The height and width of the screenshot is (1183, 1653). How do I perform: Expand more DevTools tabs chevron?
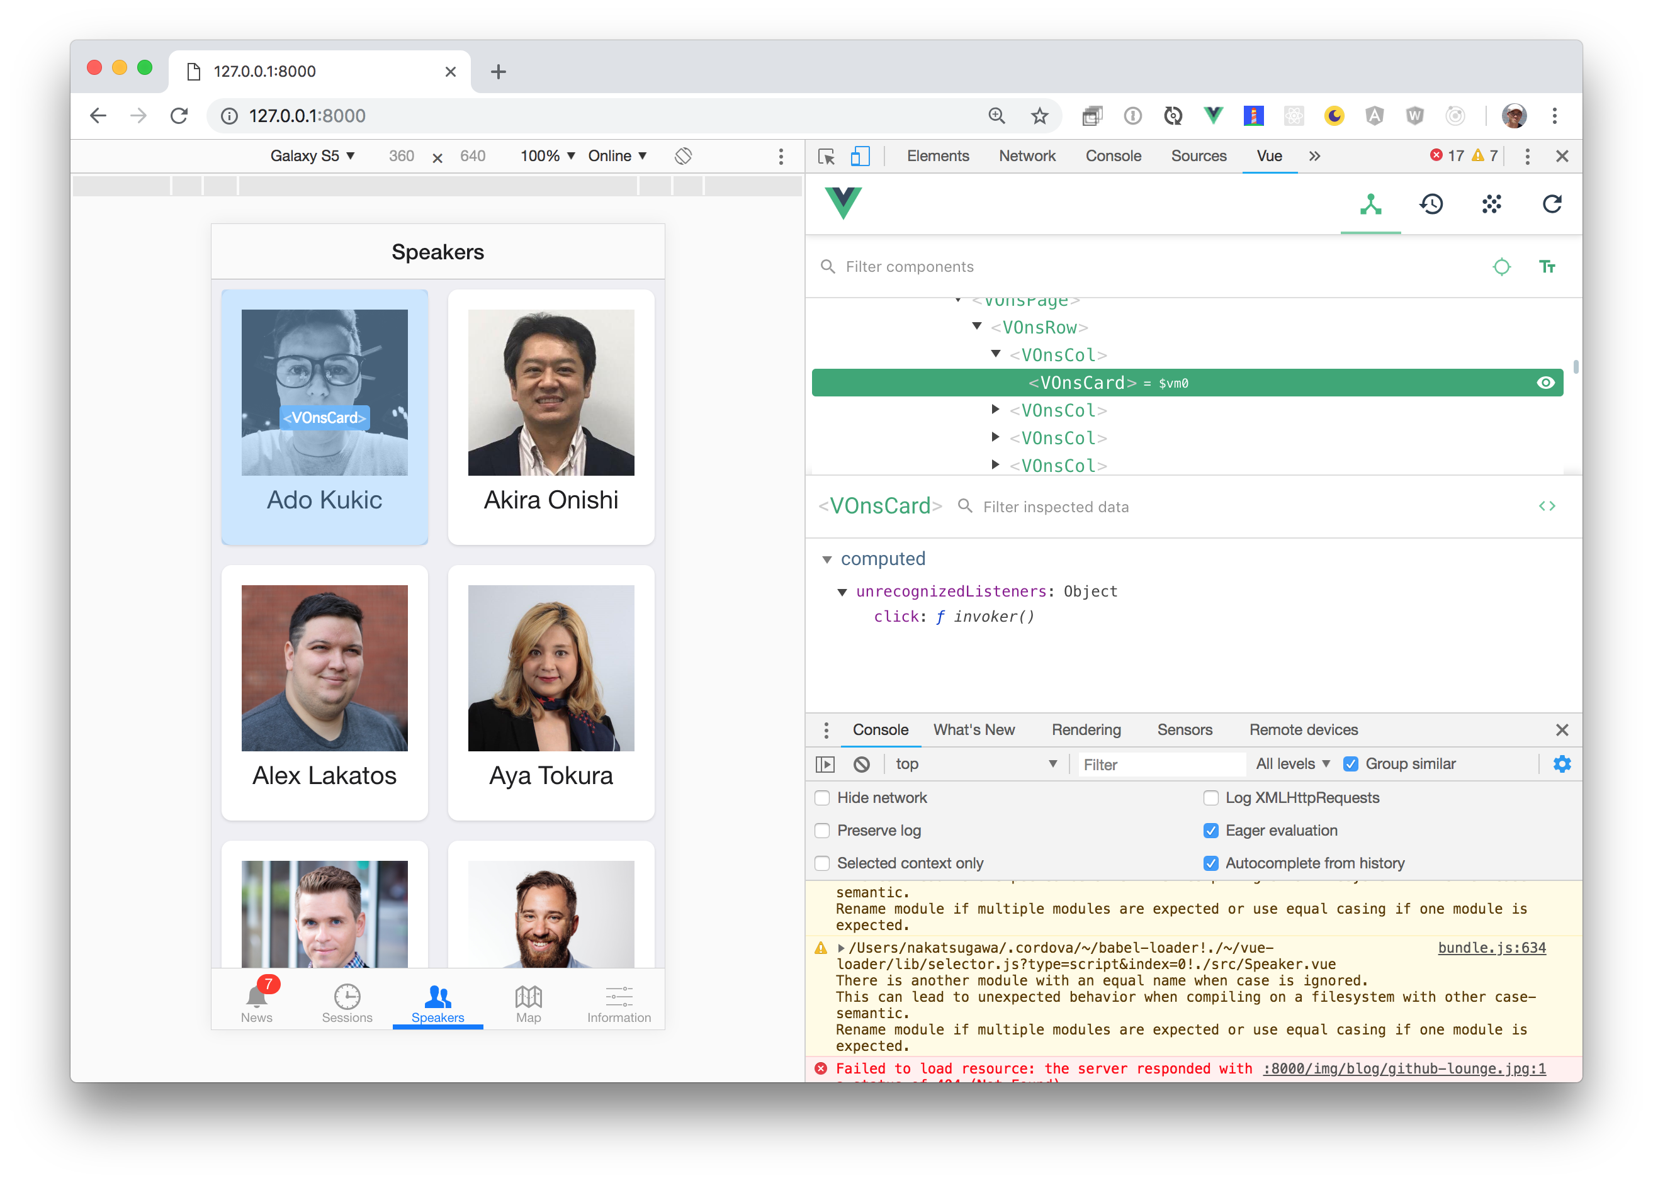coord(1314,156)
